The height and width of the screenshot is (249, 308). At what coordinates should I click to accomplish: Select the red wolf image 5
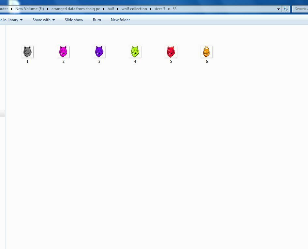click(171, 52)
